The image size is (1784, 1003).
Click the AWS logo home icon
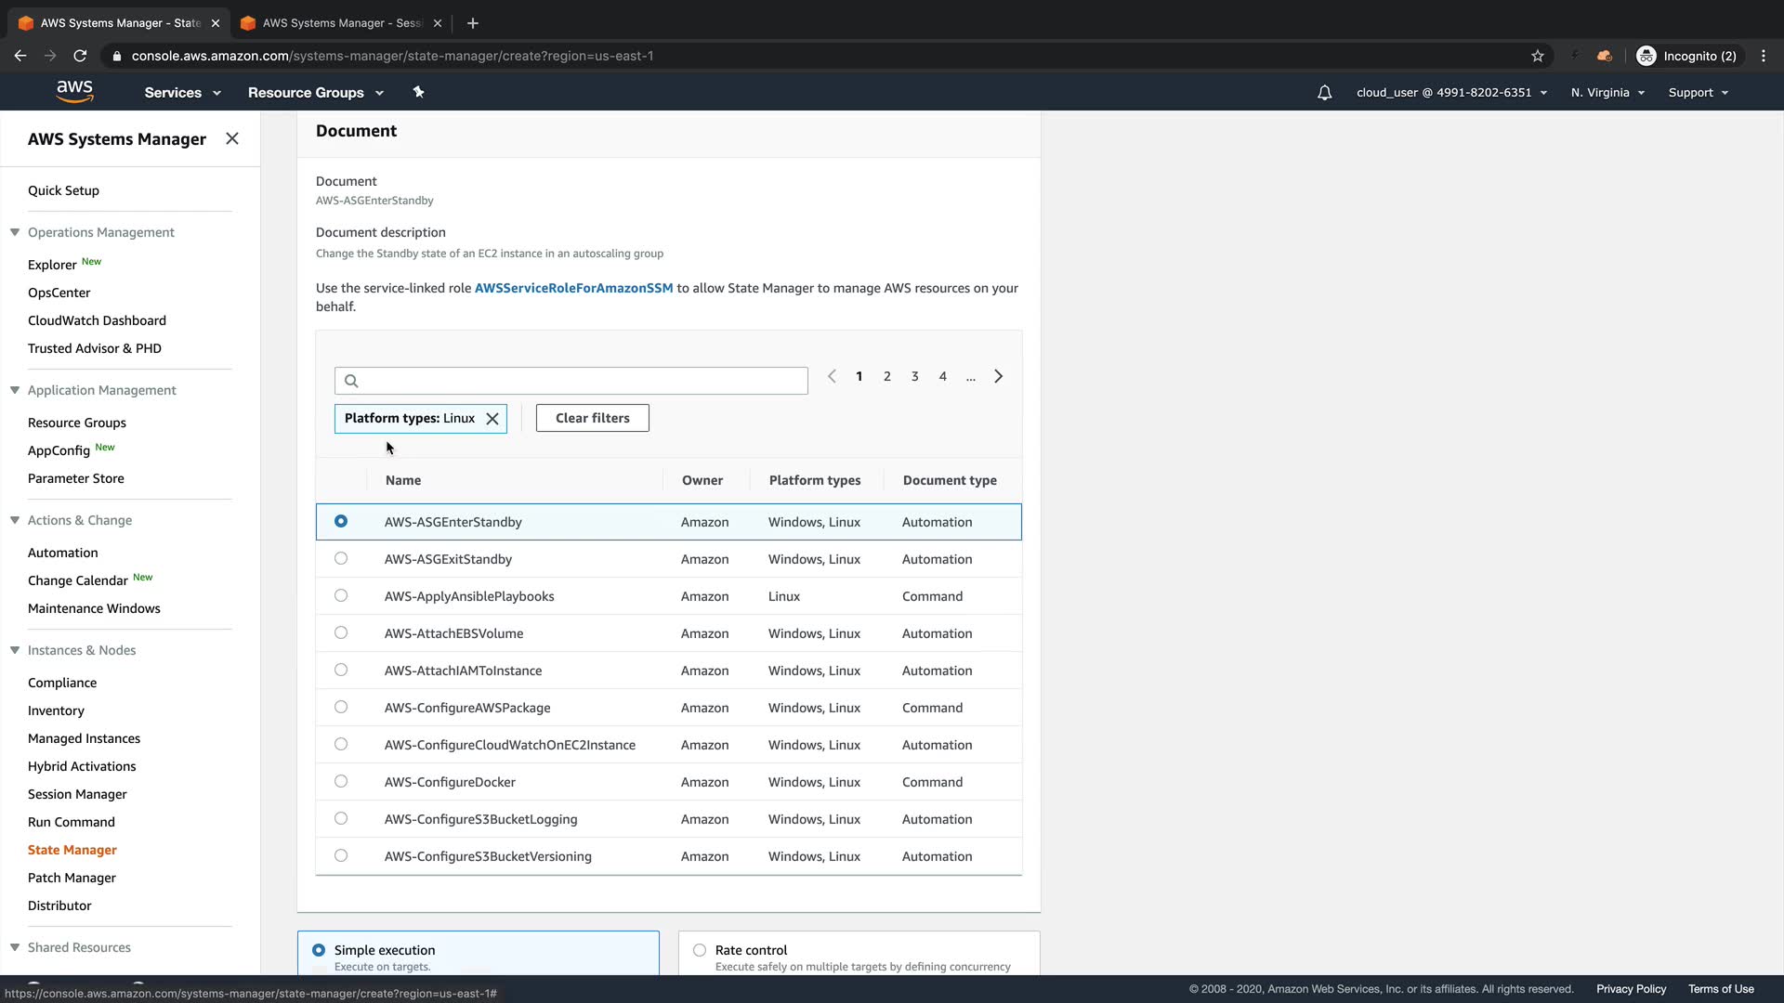click(x=74, y=91)
